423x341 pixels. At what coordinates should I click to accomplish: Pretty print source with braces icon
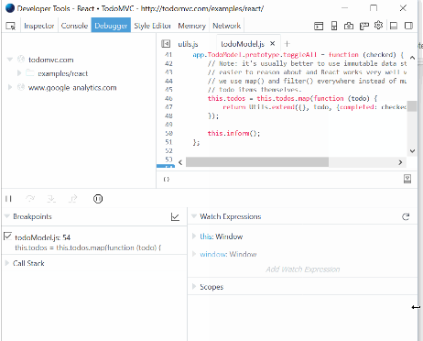pyautogui.click(x=167, y=180)
